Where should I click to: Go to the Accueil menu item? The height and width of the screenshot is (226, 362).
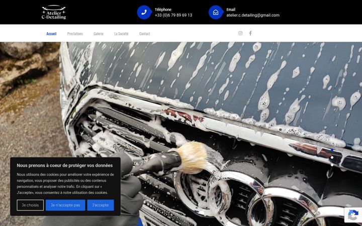[51, 34]
